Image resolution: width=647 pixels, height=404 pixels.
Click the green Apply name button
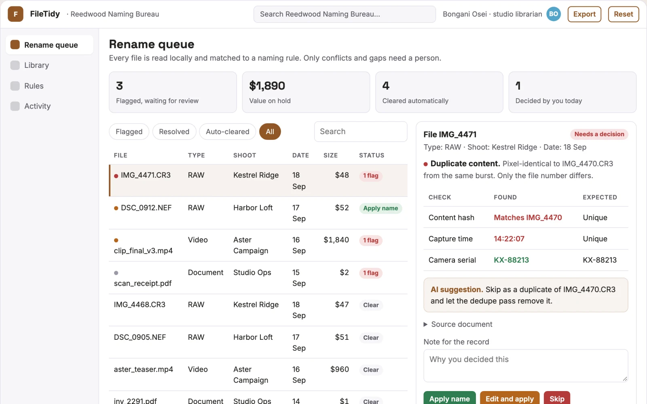449,398
